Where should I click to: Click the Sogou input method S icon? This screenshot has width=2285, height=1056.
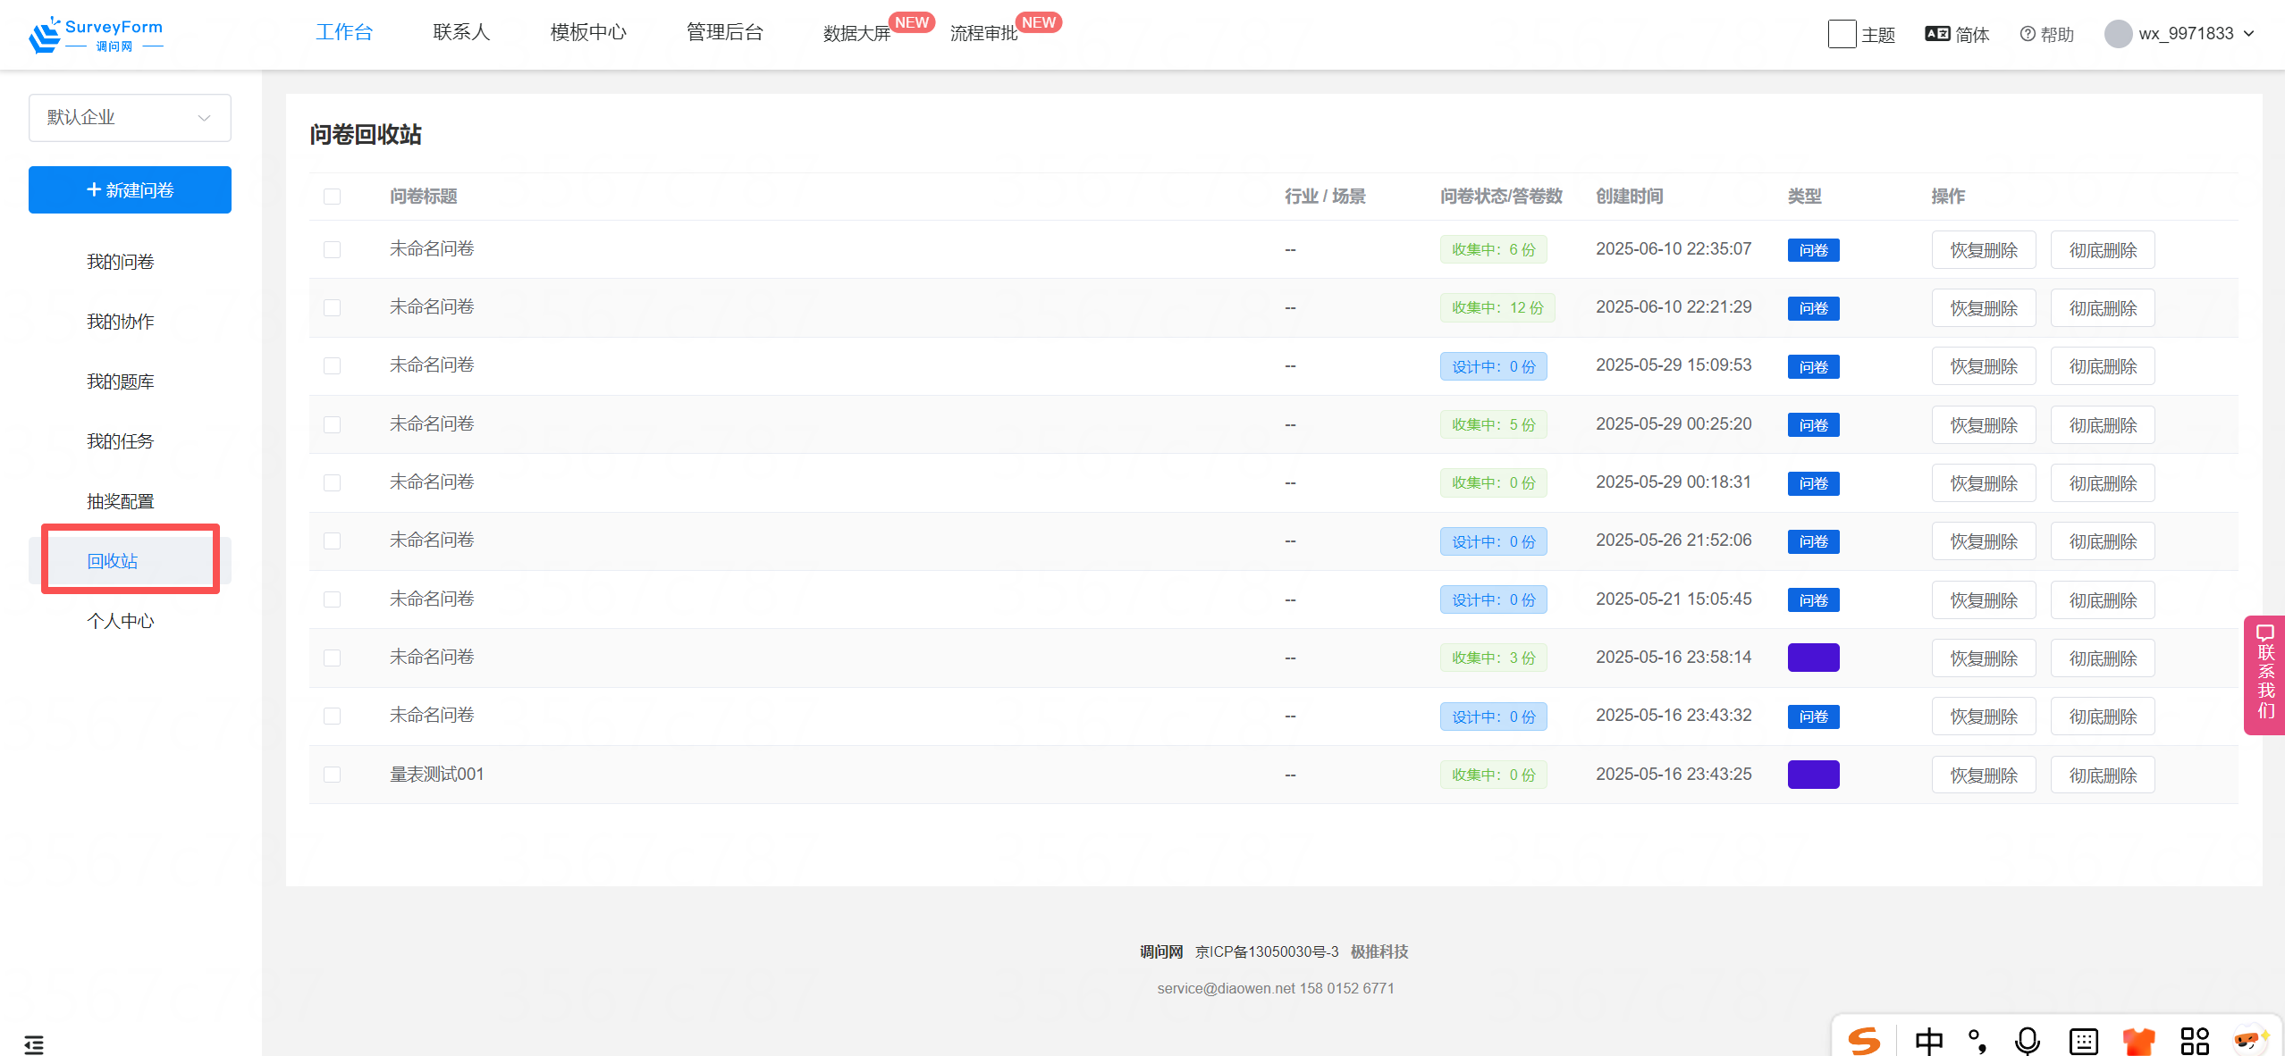[1864, 1041]
